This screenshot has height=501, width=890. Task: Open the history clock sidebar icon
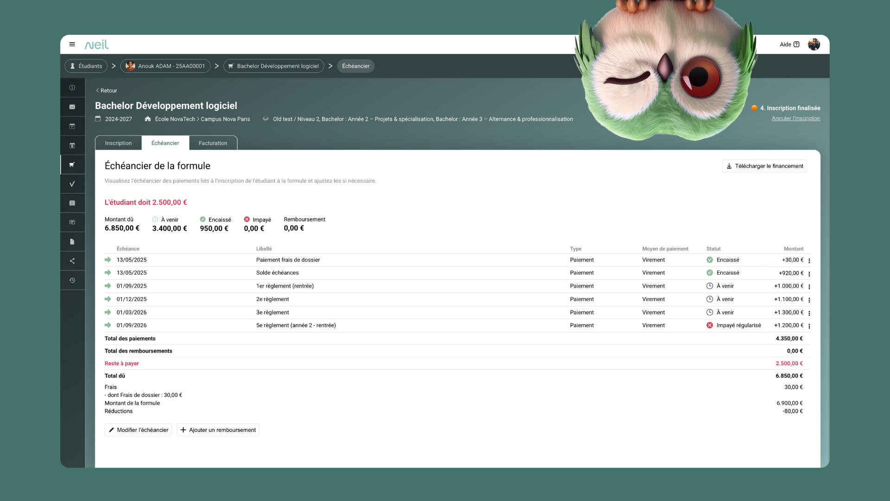coord(72,280)
